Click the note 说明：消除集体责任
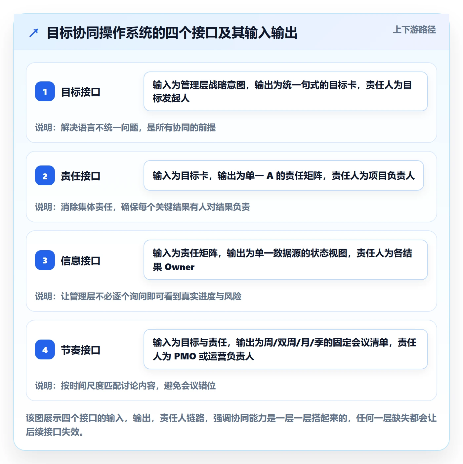The image size is (463, 464). point(143,207)
